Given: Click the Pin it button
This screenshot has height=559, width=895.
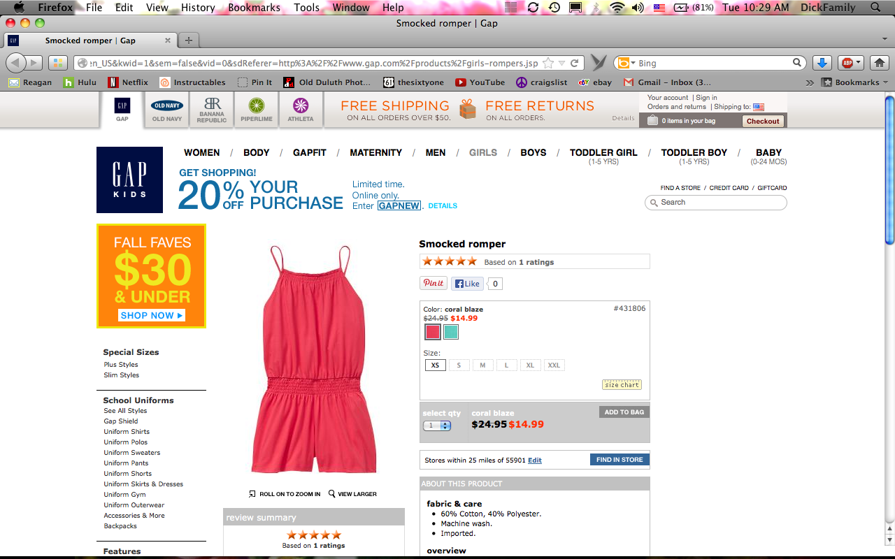Looking at the screenshot, I should click(x=434, y=283).
